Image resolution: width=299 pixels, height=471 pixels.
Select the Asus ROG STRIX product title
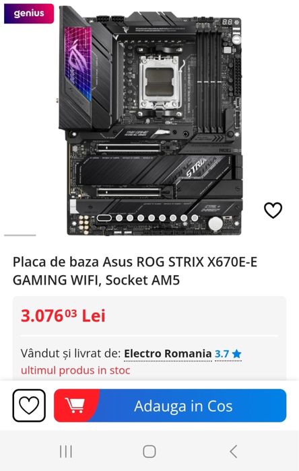(135, 271)
